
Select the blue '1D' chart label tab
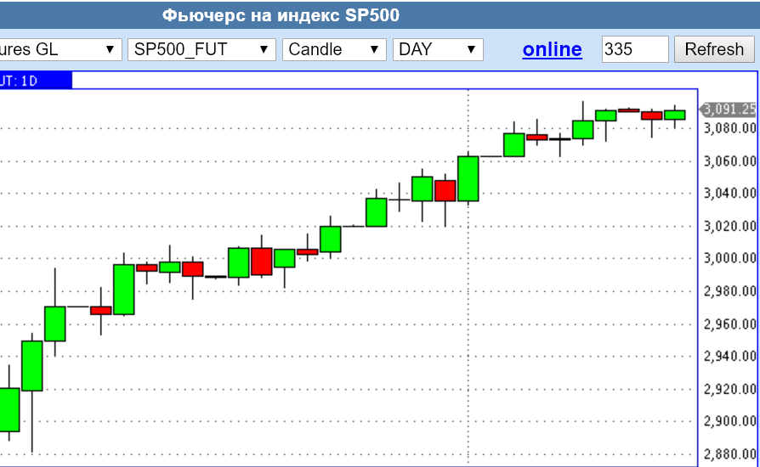point(34,81)
